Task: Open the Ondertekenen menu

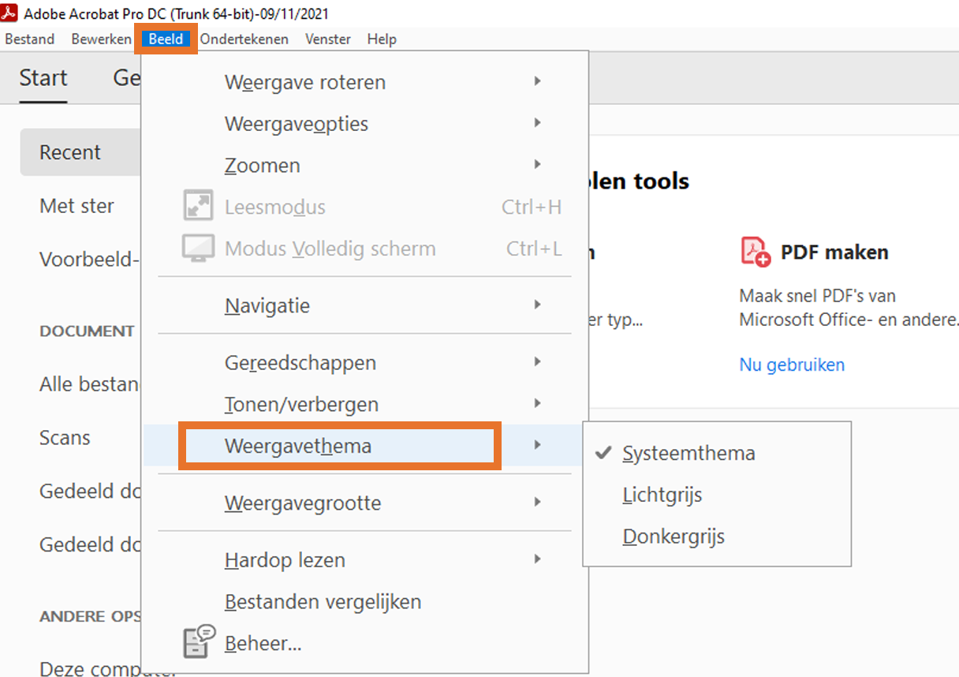Action: point(244,39)
